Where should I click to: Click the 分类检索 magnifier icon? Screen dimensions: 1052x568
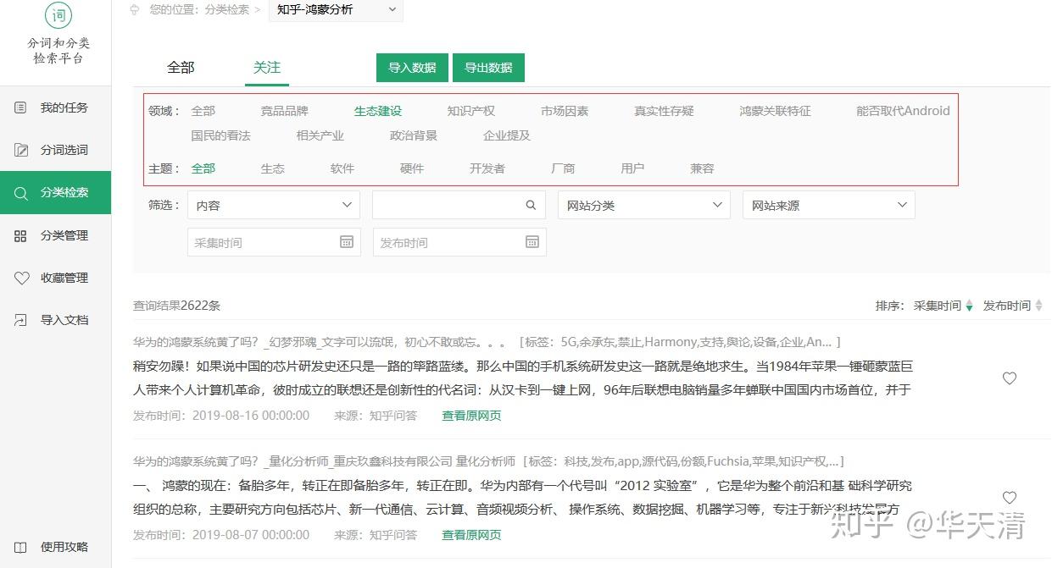pos(21,193)
